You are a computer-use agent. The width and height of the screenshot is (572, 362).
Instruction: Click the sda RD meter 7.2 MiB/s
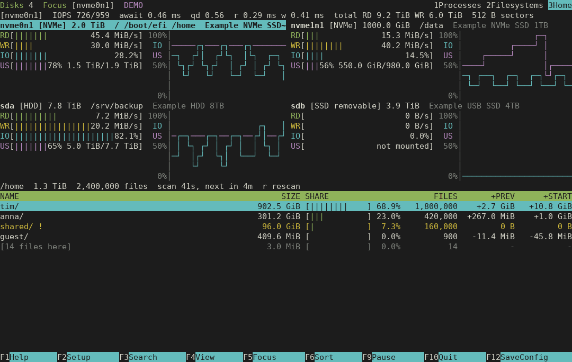point(71,116)
